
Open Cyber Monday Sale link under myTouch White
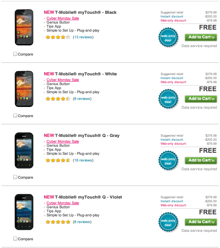63,80
